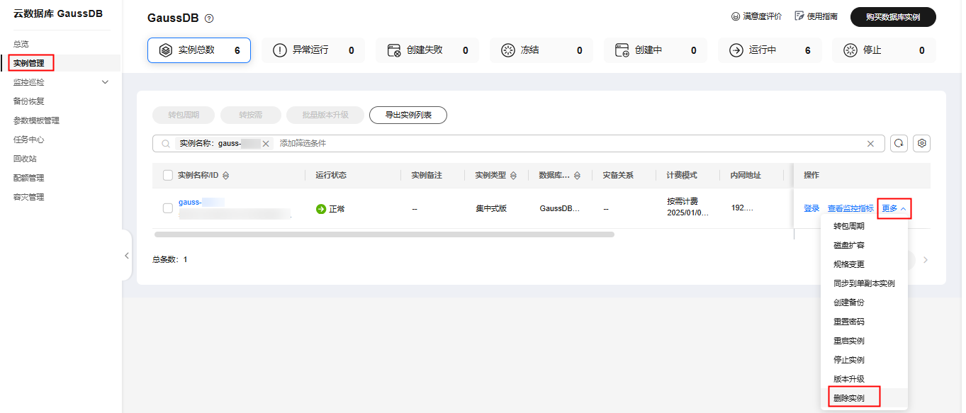Open 任务中心 in the sidebar
966x413 pixels.
tap(29, 140)
